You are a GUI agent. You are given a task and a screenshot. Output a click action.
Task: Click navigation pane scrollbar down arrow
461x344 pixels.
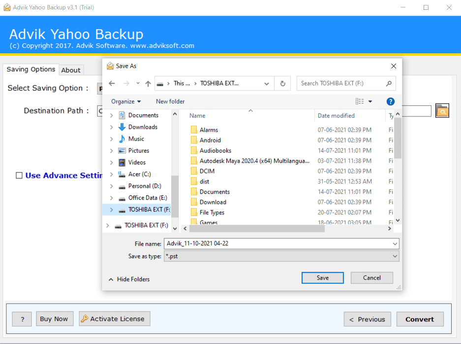tap(175, 229)
